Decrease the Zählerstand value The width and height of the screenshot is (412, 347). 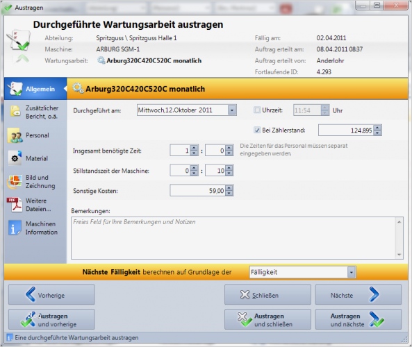coord(377,133)
